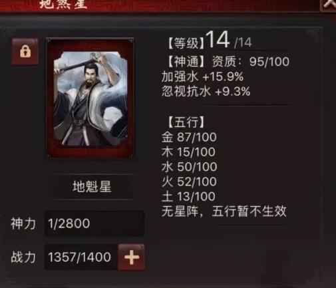Click the 神力 1/2800 field

(94, 223)
